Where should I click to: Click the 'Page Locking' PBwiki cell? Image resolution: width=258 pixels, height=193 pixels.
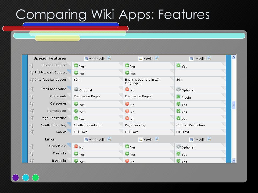pyautogui.click(x=149, y=125)
